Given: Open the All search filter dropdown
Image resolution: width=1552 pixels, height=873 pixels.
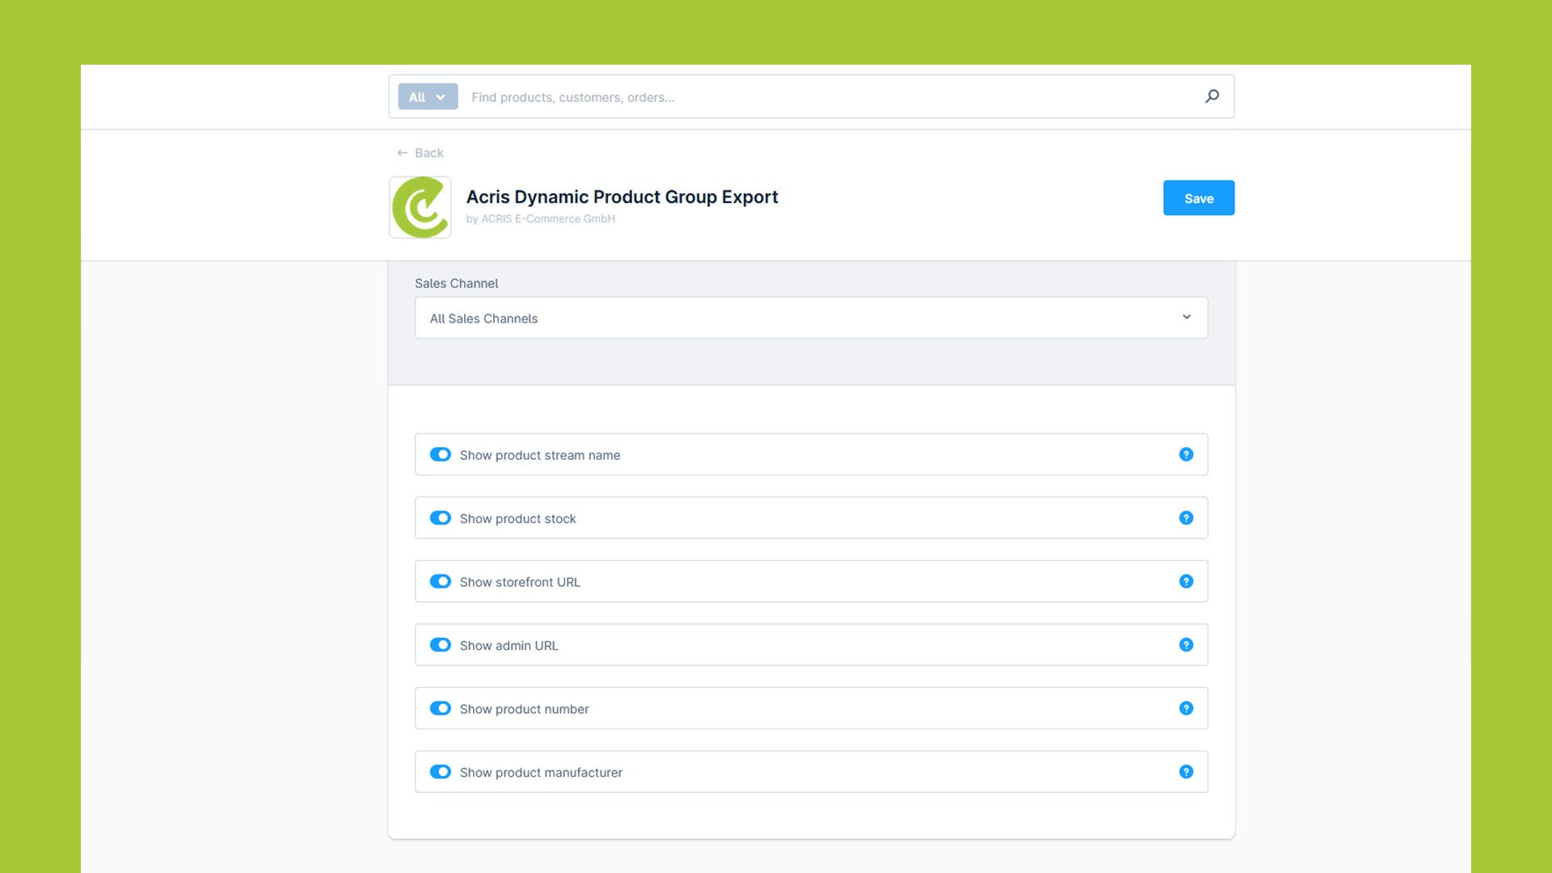Looking at the screenshot, I should (428, 97).
